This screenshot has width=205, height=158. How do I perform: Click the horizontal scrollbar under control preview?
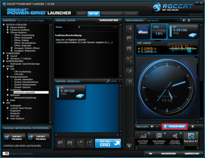tap(87, 135)
